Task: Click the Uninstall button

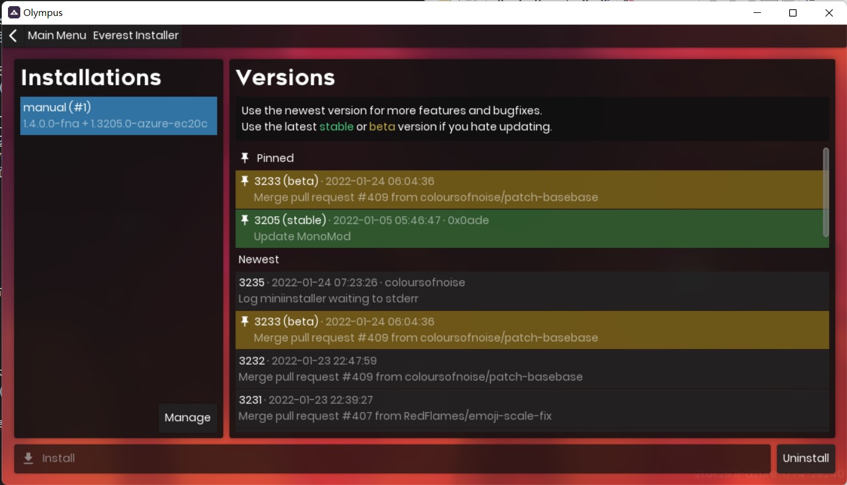Action: click(806, 459)
